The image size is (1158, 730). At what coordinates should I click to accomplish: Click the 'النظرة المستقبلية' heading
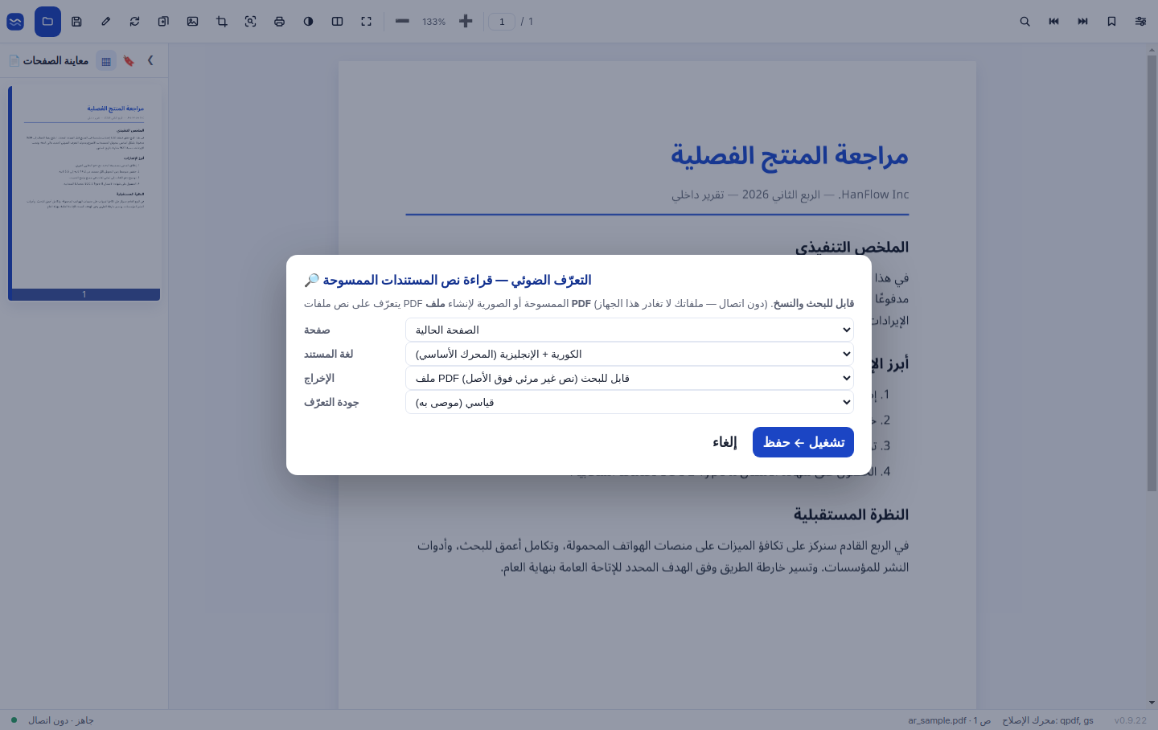(851, 515)
